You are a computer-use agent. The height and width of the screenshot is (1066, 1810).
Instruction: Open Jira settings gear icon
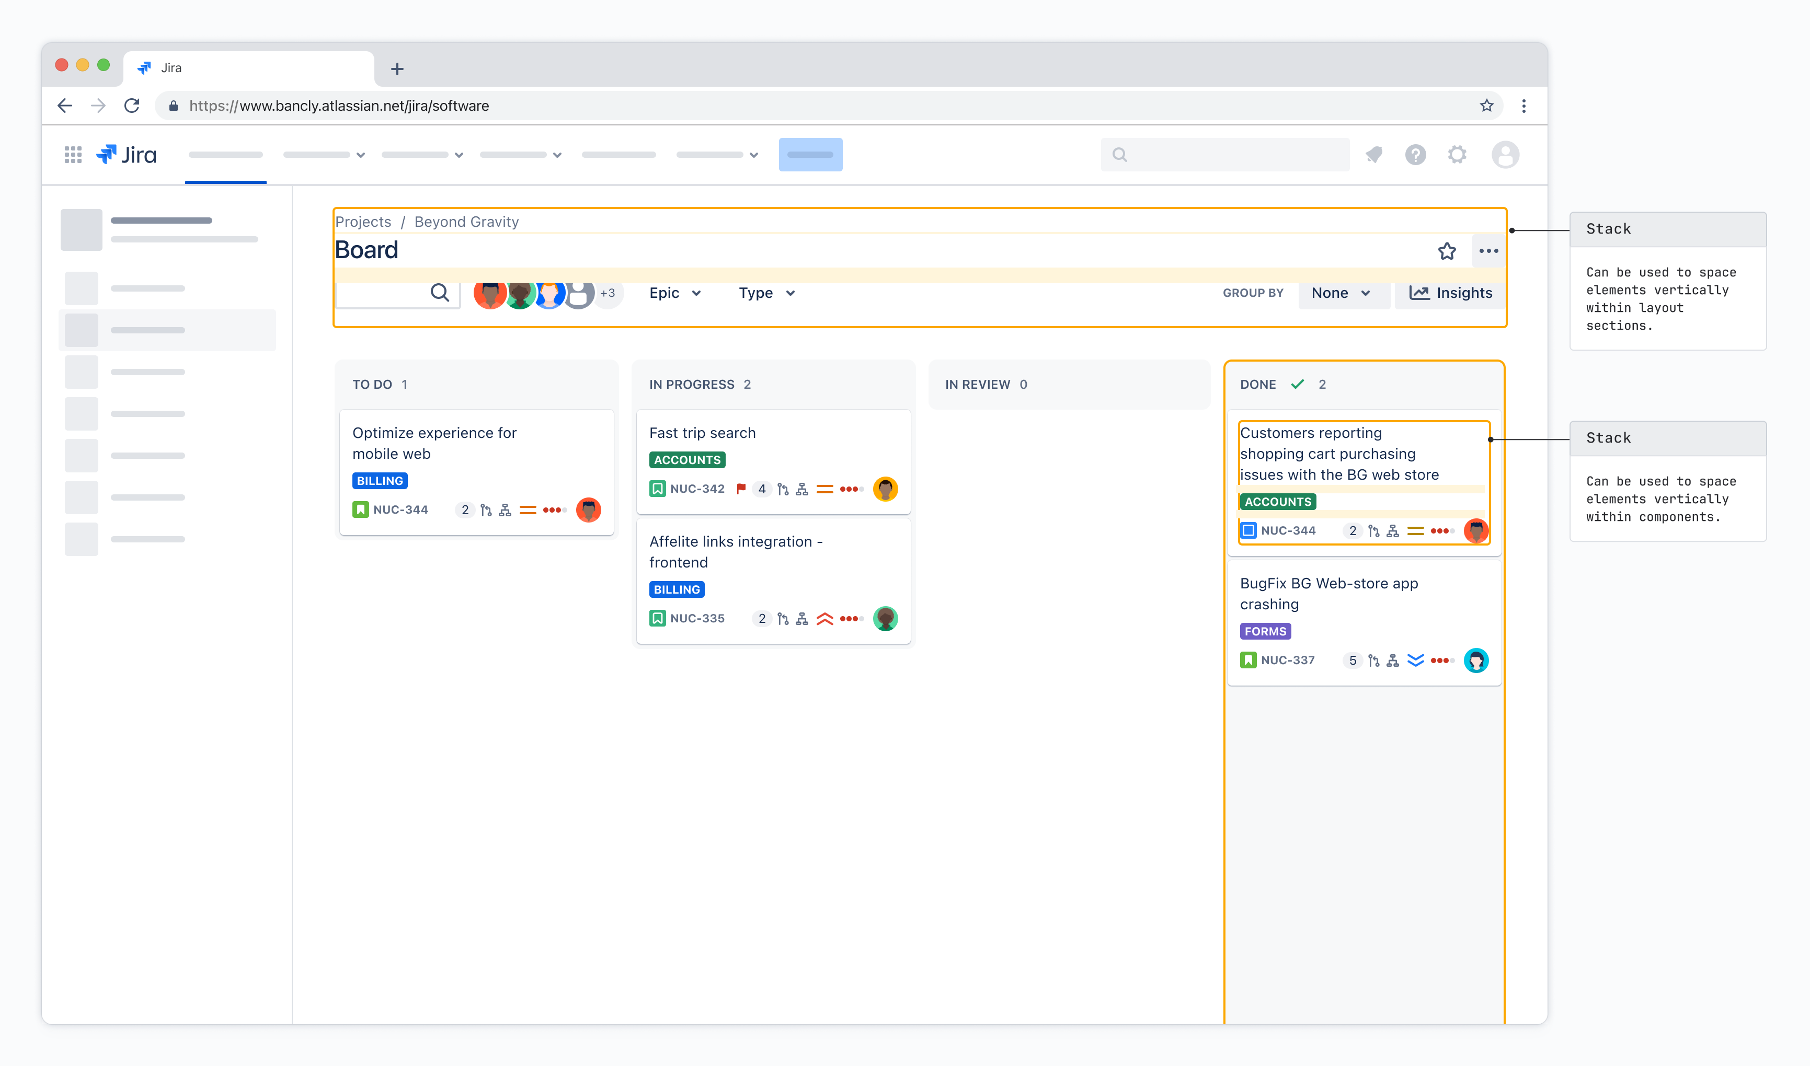tap(1457, 155)
